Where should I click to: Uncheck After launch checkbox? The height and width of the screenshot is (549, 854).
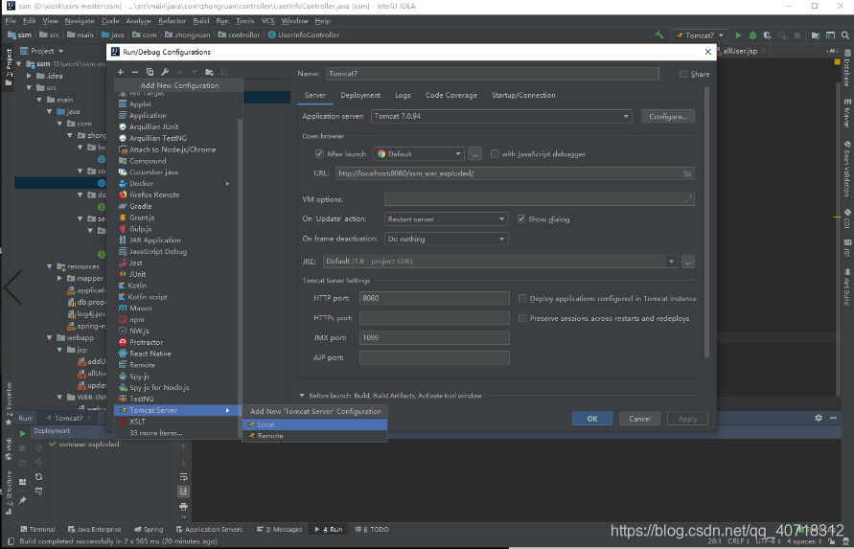pyautogui.click(x=320, y=154)
